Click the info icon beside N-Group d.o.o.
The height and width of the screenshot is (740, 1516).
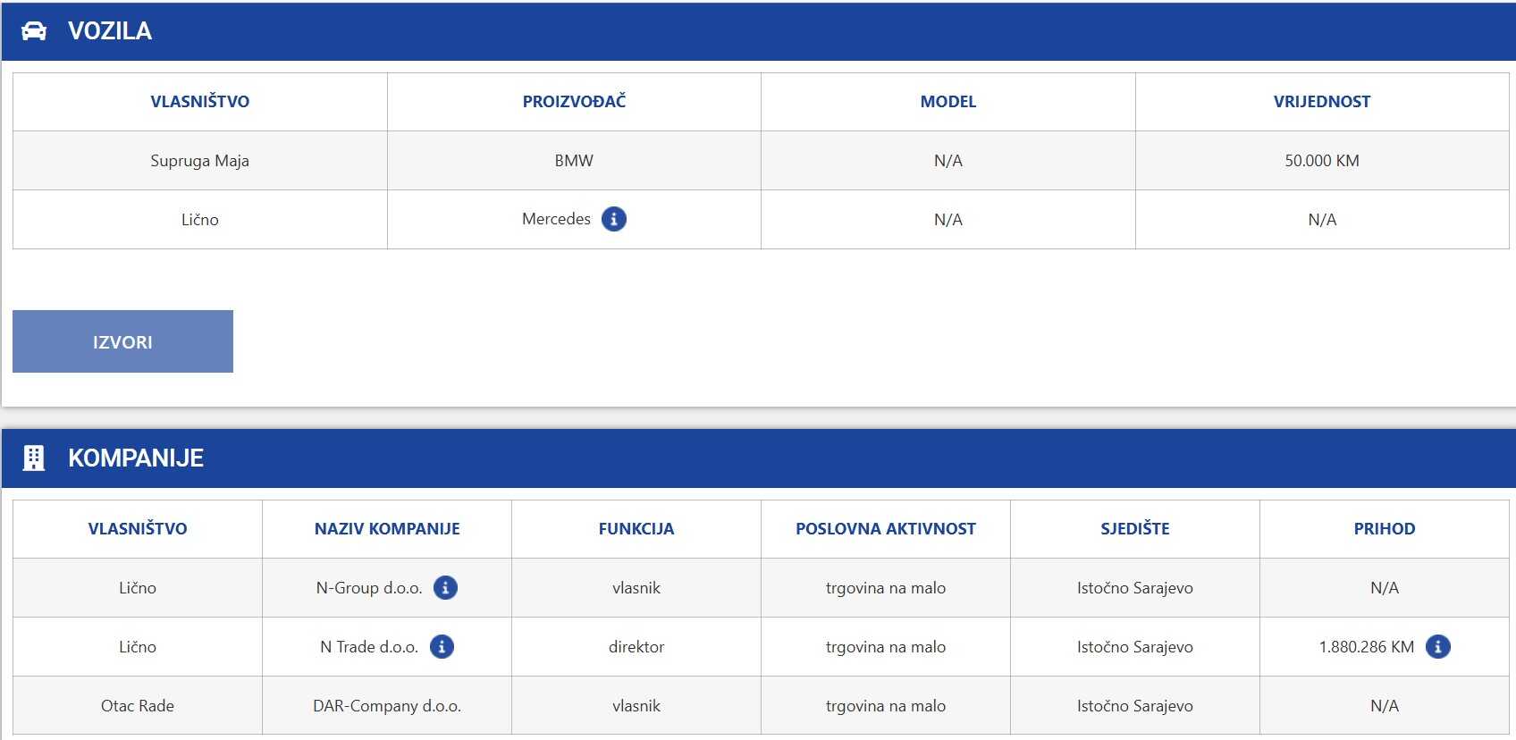pyautogui.click(x=445, y=587)
